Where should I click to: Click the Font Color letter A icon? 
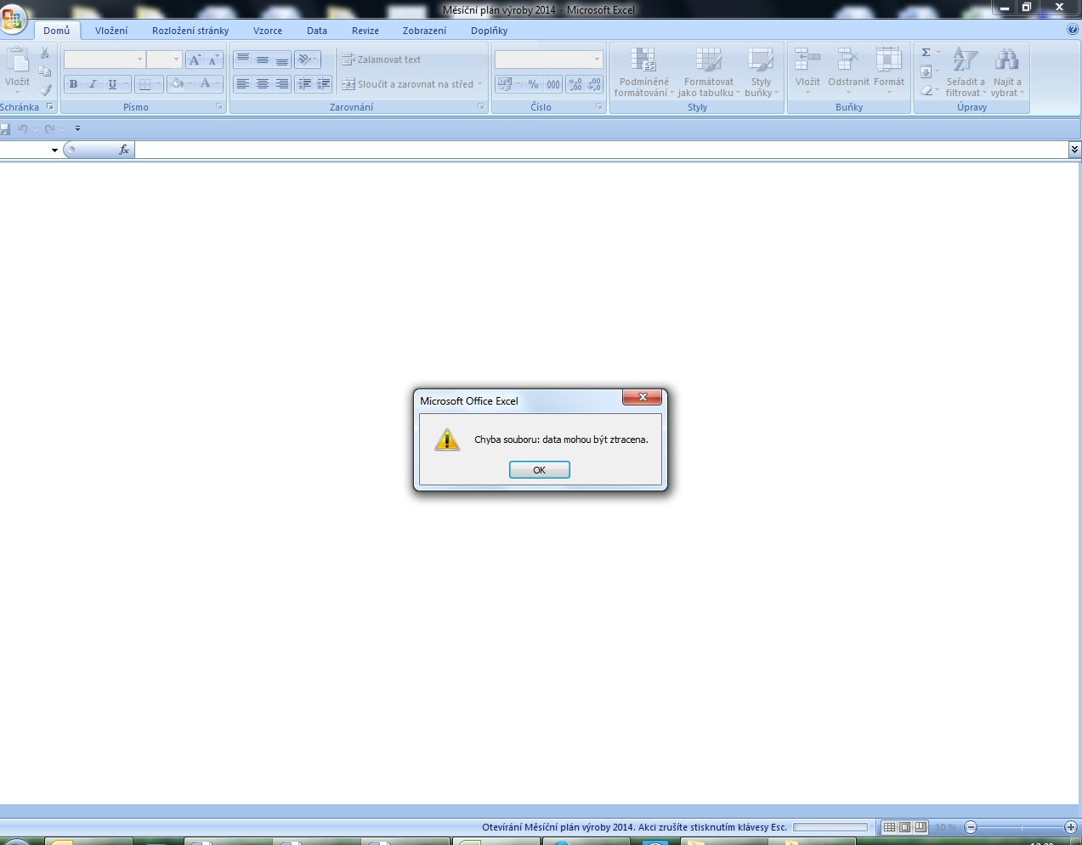tap(205, 84)
